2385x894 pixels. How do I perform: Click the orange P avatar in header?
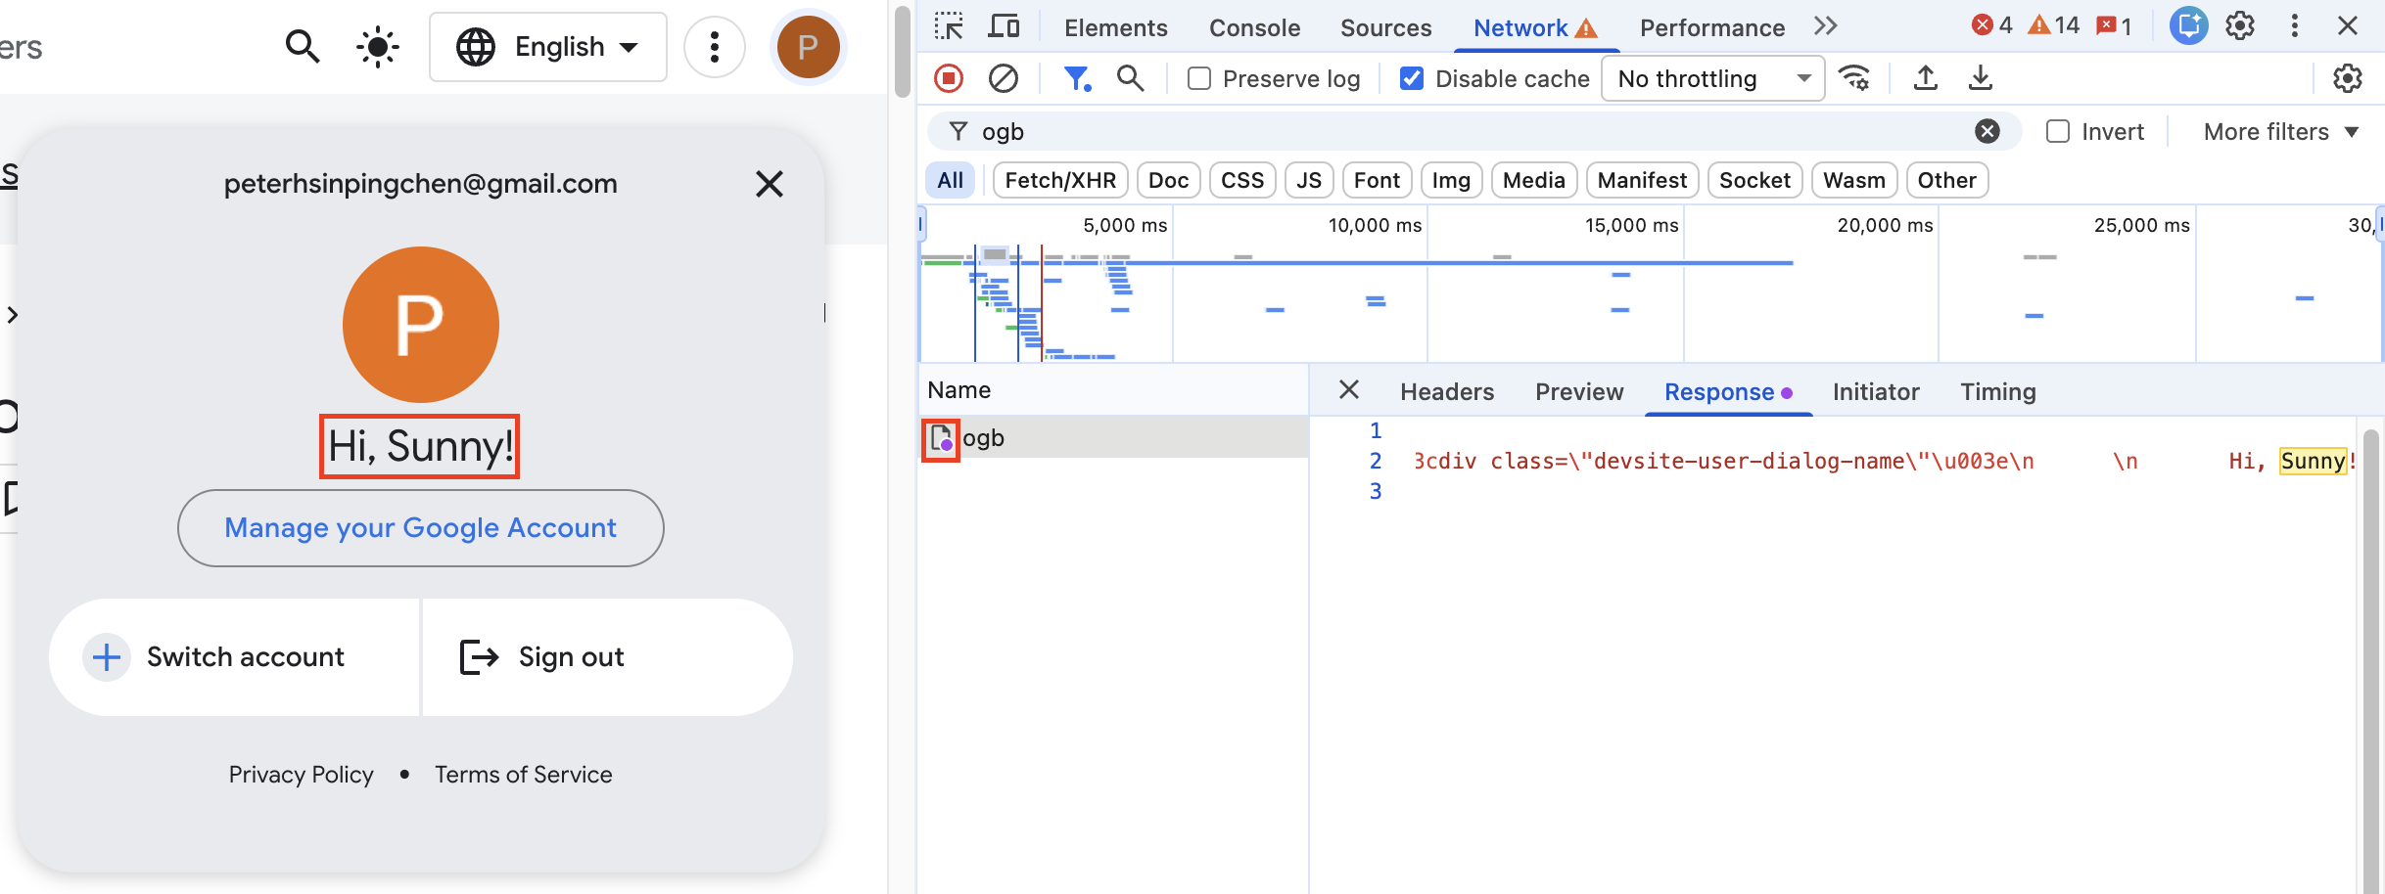pyautogui.click(x=808, y=47)
